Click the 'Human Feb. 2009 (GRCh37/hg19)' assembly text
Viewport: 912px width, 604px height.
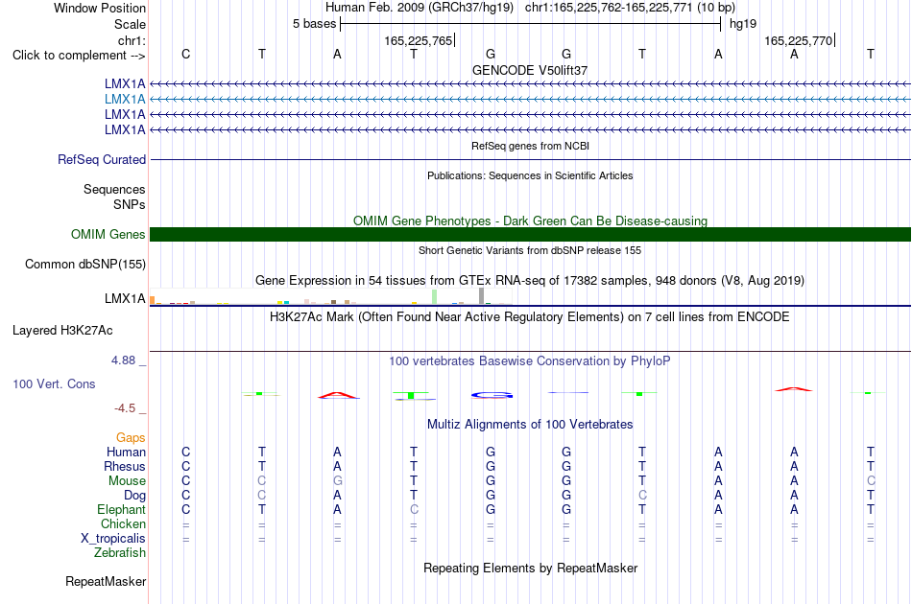pos(420,8)
